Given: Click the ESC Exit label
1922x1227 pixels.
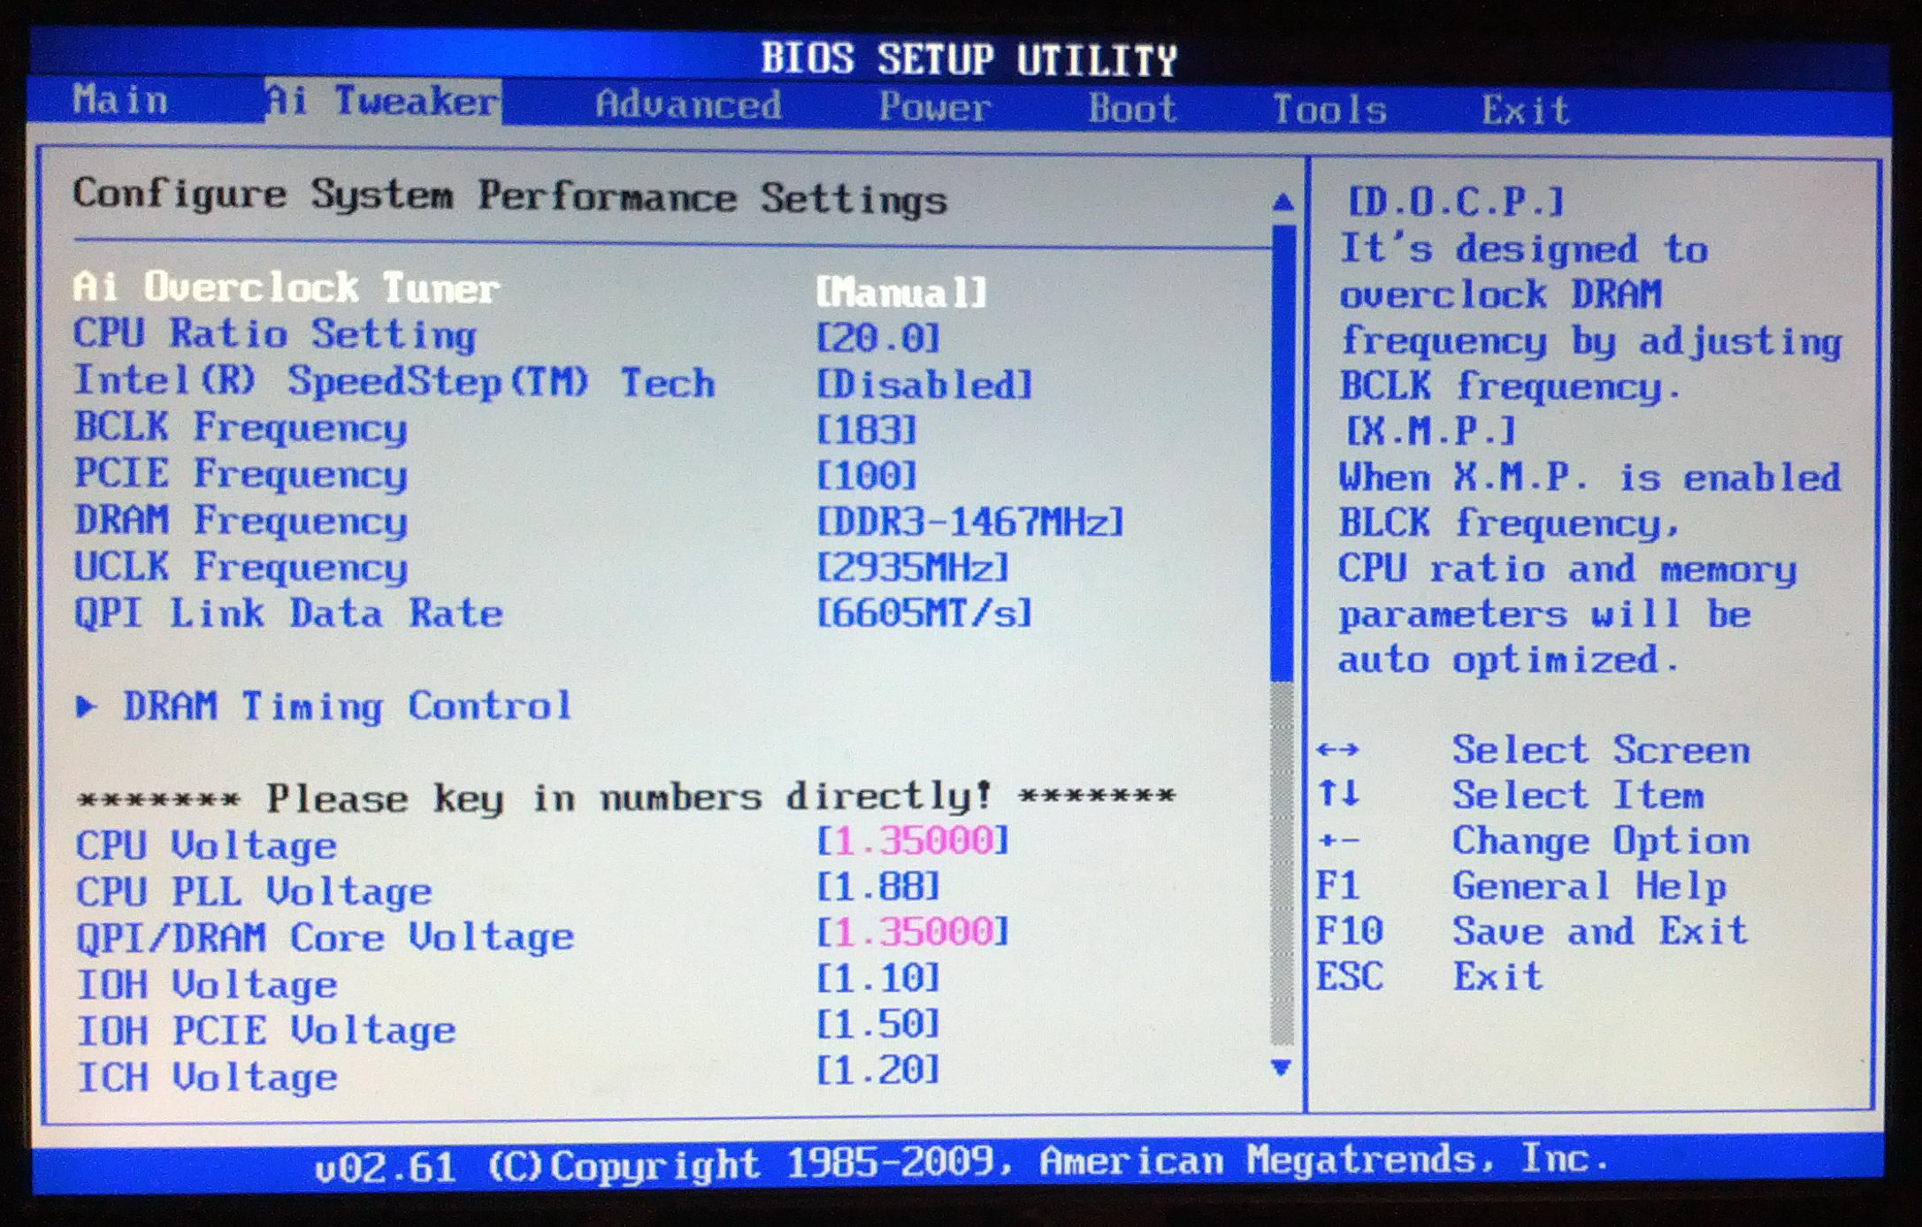Looking at the screenshot, I should 1497,977.
